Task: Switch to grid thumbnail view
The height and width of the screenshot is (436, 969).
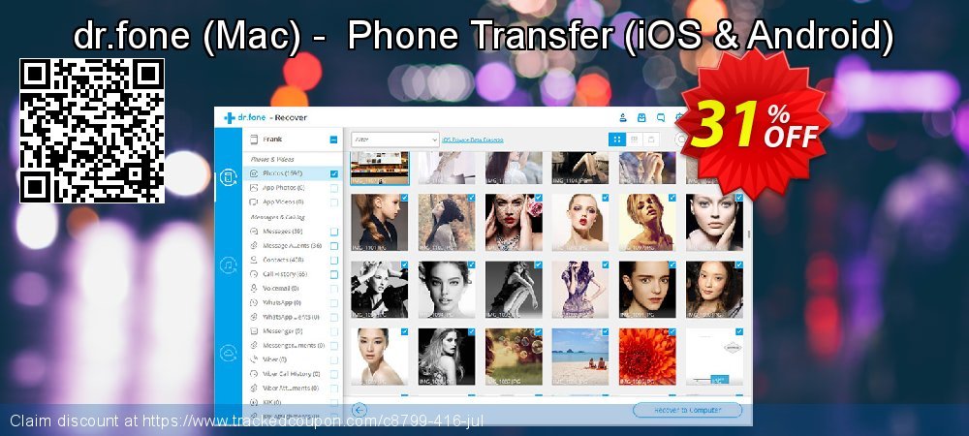Action: [616, 140]
